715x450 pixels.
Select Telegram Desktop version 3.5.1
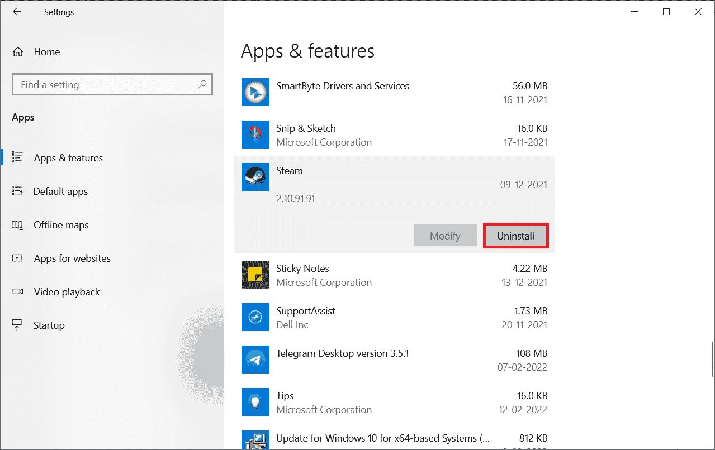(394, 360)
